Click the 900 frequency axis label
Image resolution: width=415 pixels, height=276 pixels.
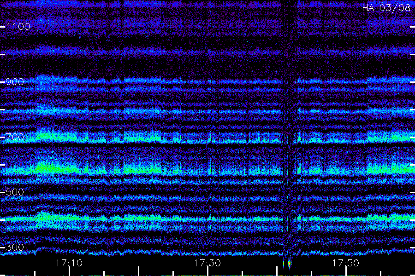point(15,82)
